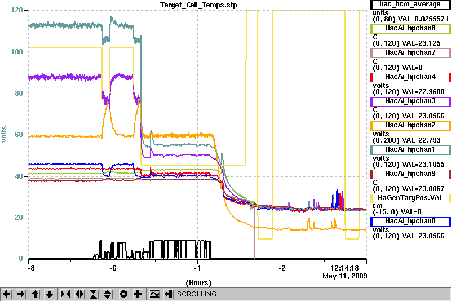Click the 60 y-axis tick label
This screenshot has width=451, height=301.
(19, 135)
